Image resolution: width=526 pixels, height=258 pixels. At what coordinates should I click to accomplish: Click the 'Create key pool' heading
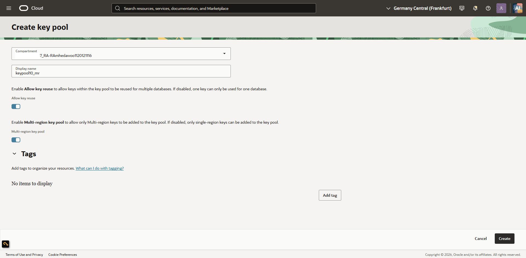40,27
